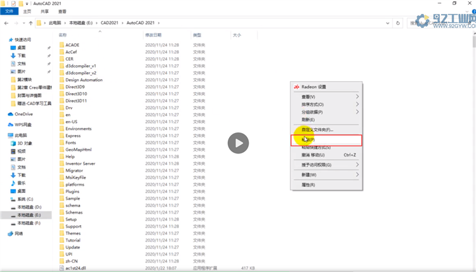Select 封面与详情图 folder in the sidebar
This screenshot has height=272, width=476.
pyautogui.click(x=29, y=95)
